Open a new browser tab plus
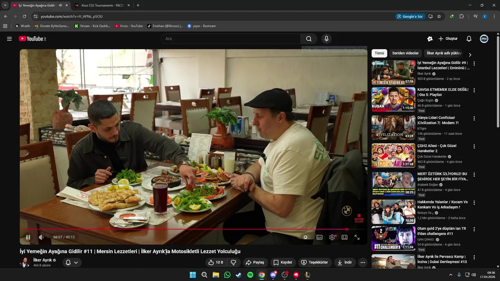This screenshot has width=500, height=281. [138, 5]
